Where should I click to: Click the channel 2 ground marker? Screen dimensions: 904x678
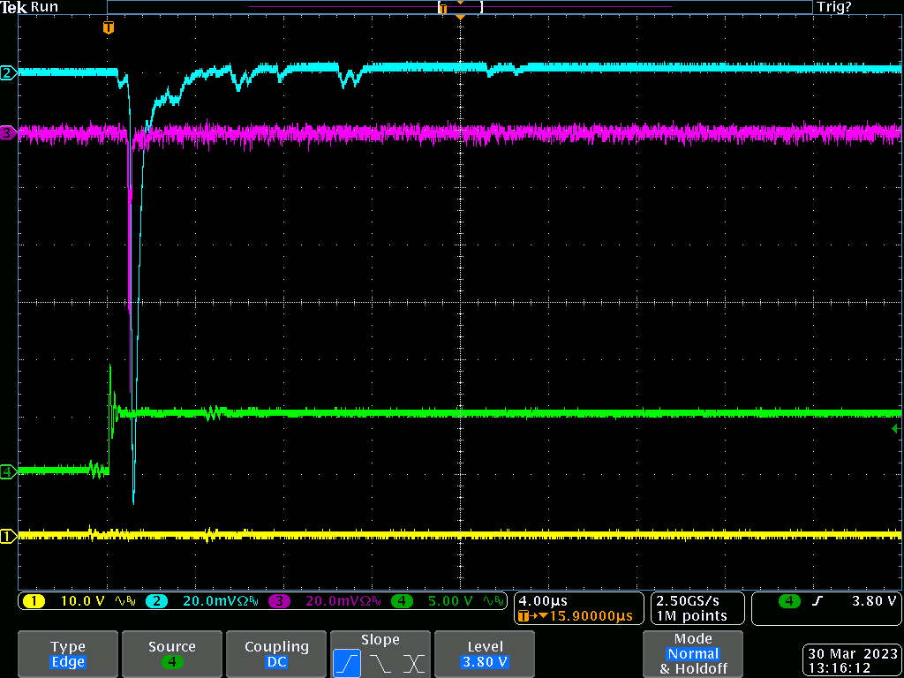click(x=8, y=73)
